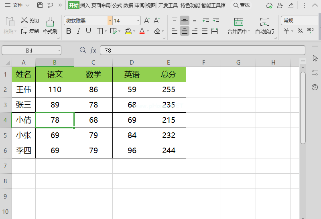Click the justify alignment icon
Viewport: 321px width, 219px height.
click(205, 31)
